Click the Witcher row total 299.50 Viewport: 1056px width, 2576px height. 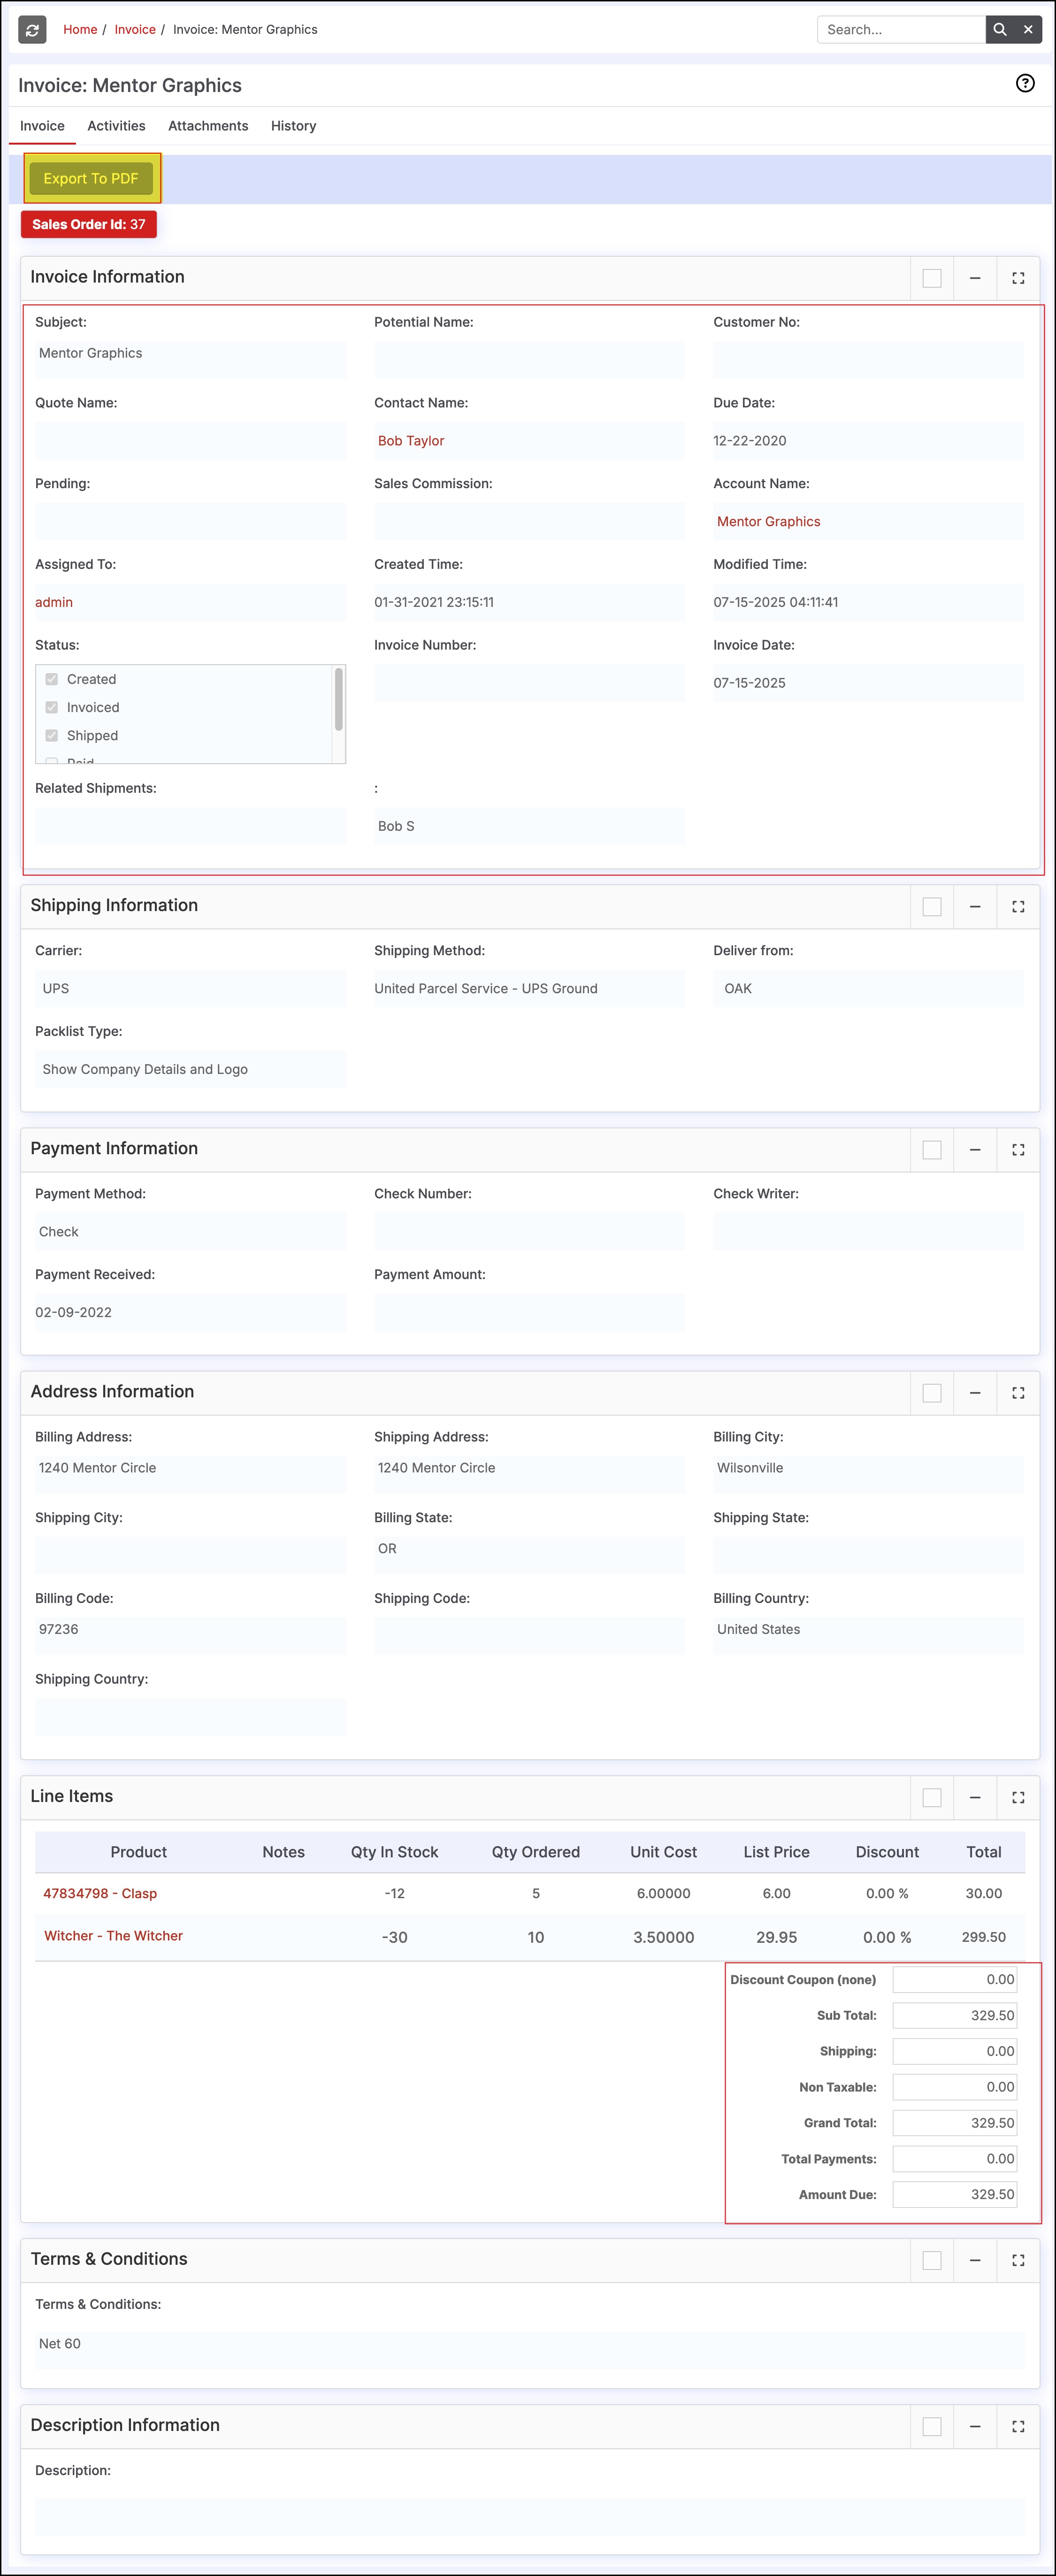pos(984,1937)
